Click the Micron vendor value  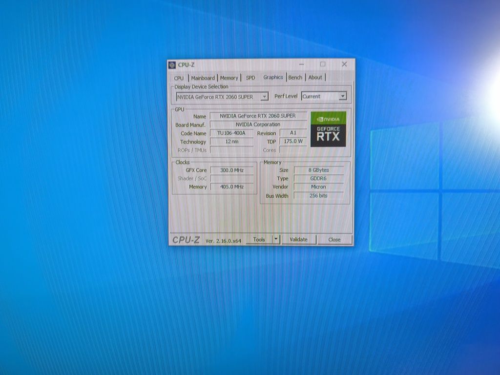click(x=318, y=187)
